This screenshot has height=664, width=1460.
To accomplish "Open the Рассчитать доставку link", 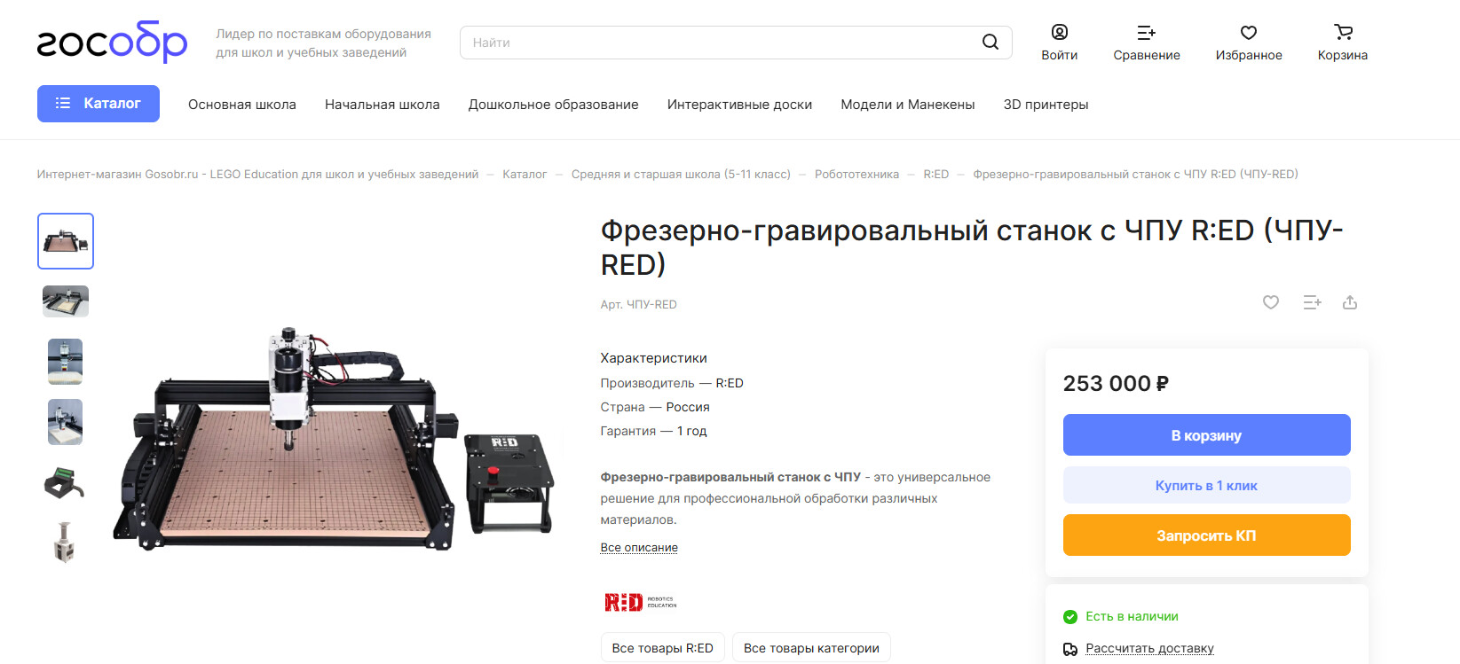I will tap(1149, 648).
